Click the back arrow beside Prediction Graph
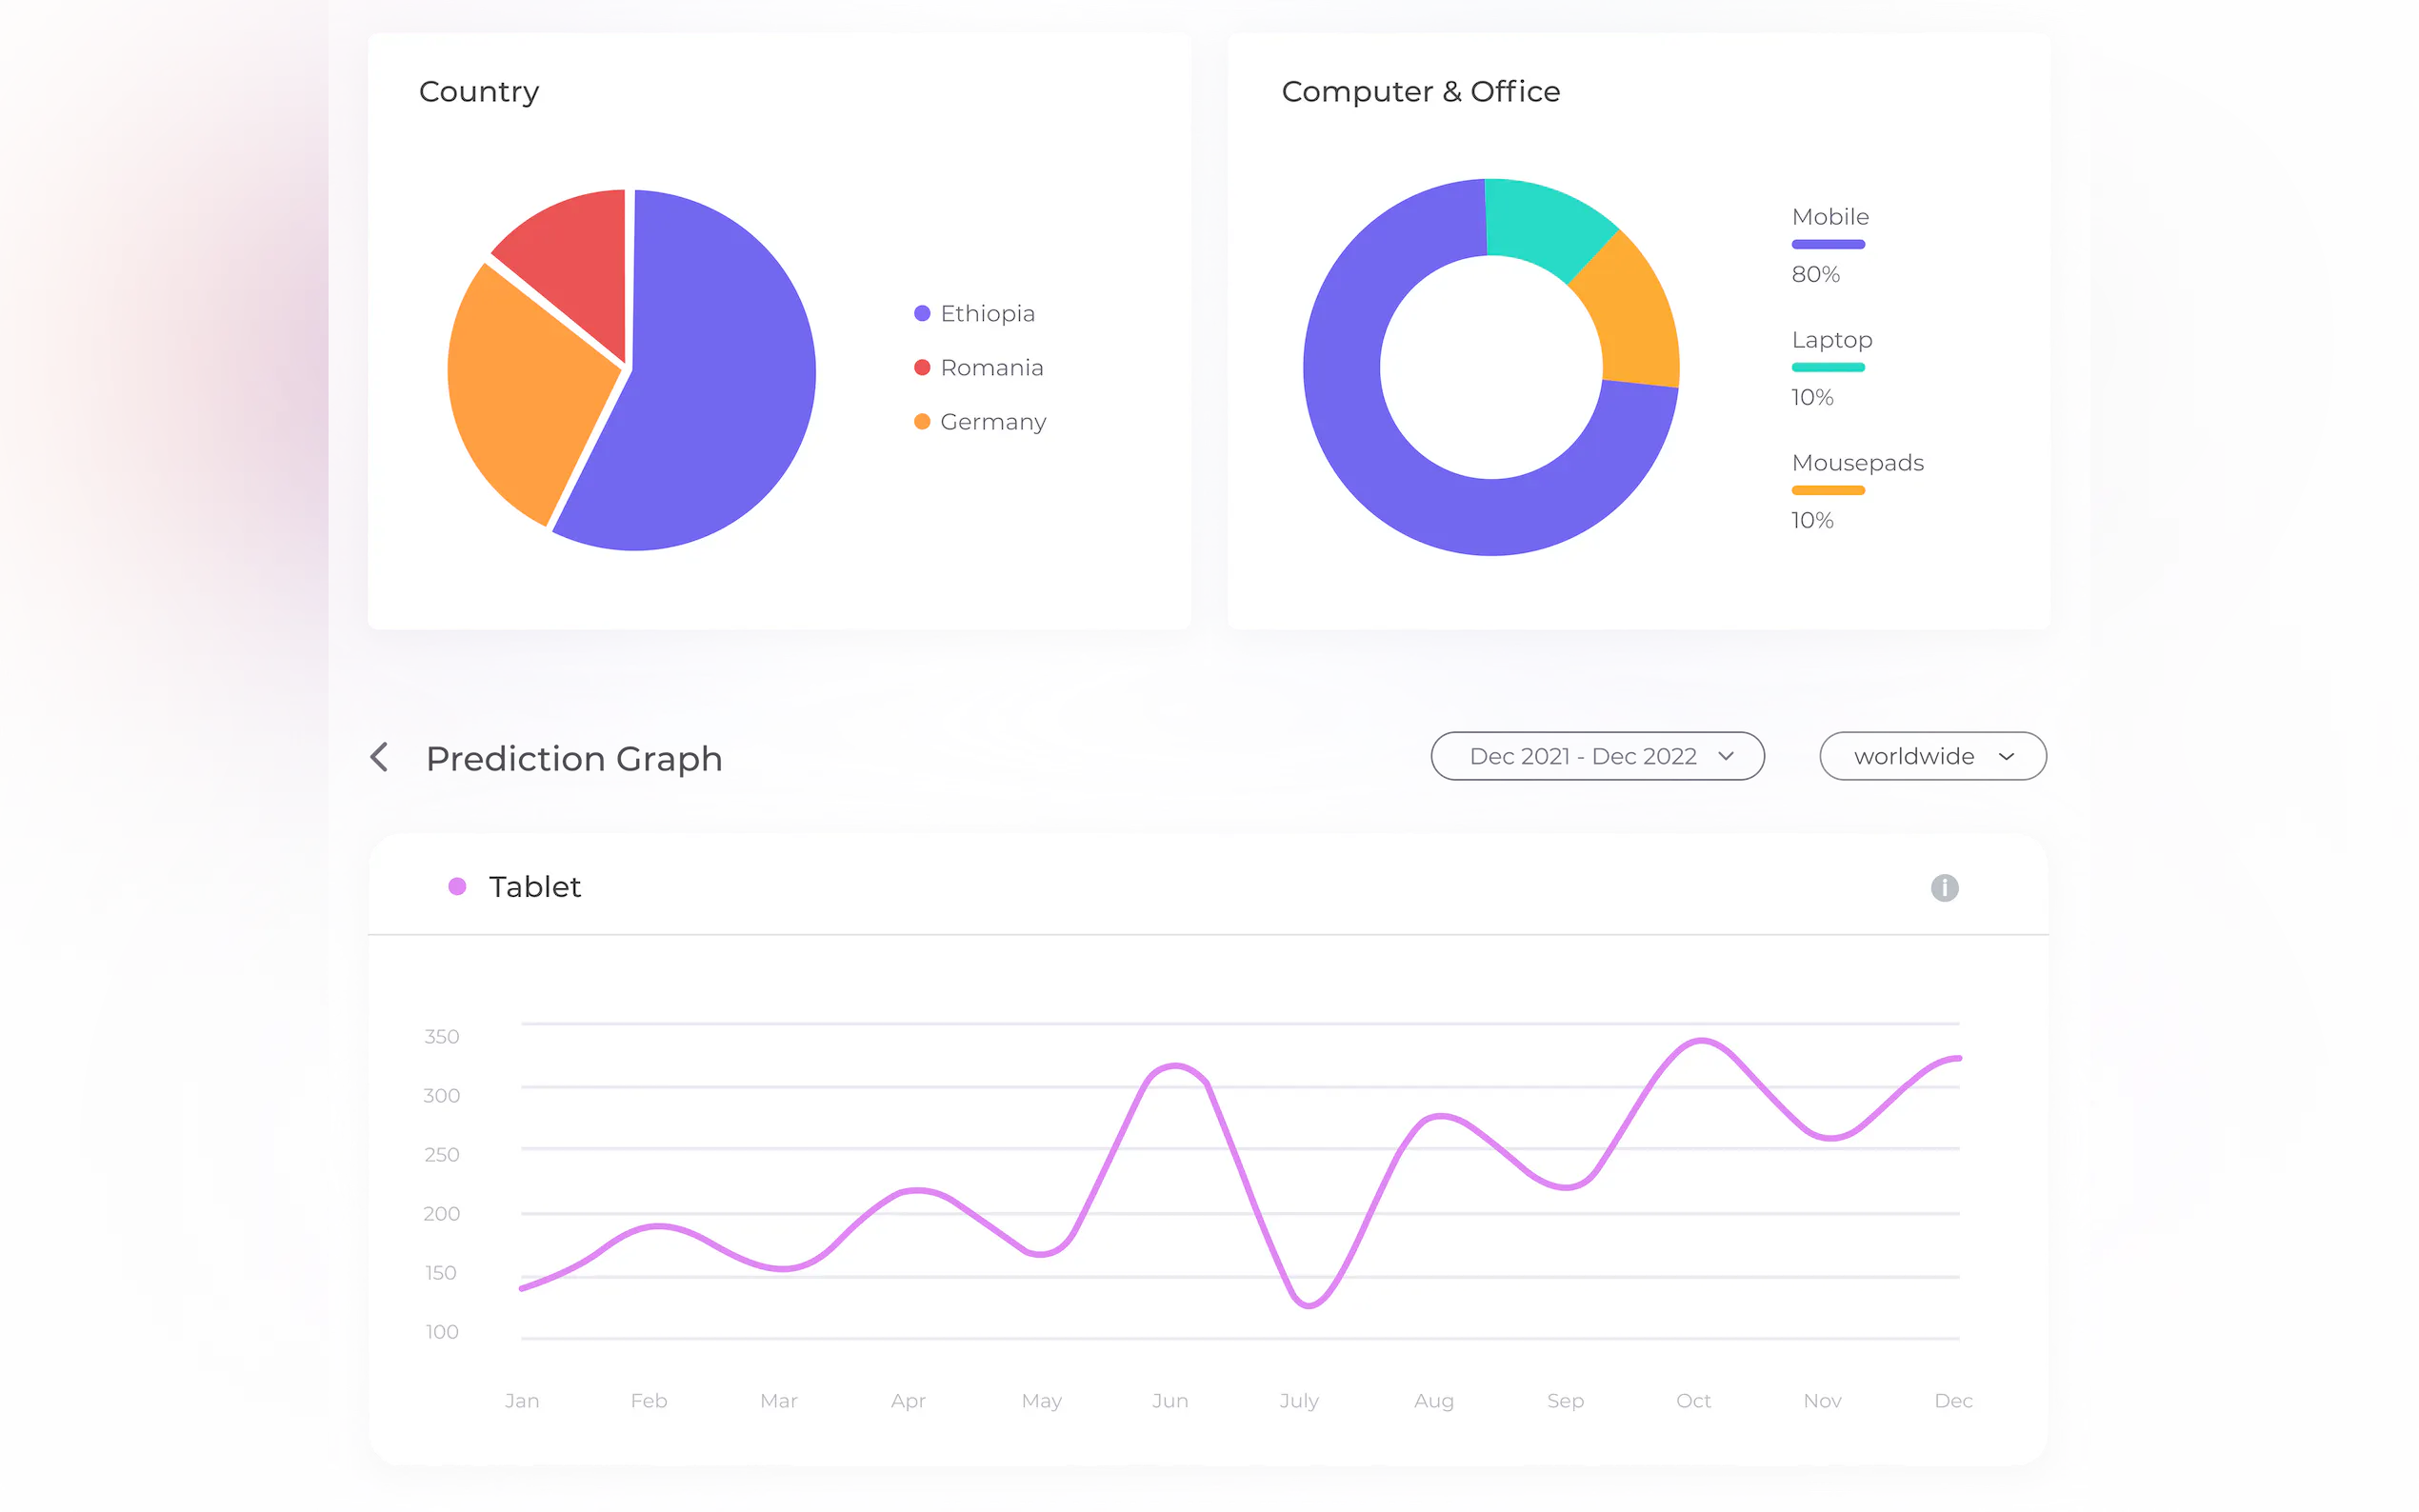This screenshot has height=1512, width=2419. tap(379, 757)
